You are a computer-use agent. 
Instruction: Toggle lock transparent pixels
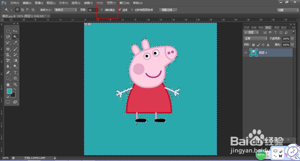[253, 45]
